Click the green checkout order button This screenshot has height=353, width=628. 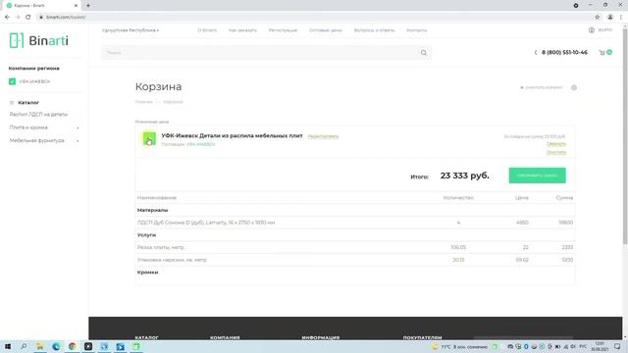[x=537, y=176]
